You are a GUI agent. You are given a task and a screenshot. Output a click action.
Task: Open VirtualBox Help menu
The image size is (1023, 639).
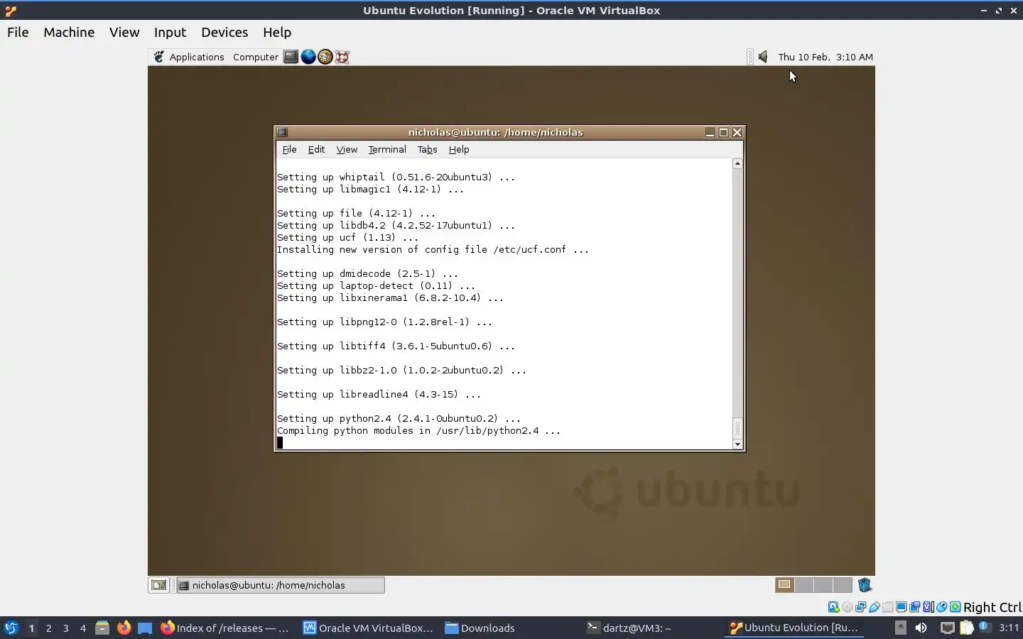click(x=277, y=32)
